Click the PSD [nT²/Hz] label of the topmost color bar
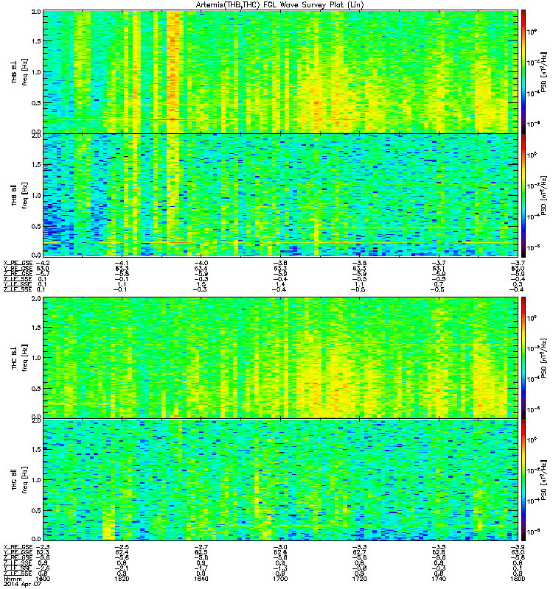Viewport: 553px width, 589px height. 543,71
